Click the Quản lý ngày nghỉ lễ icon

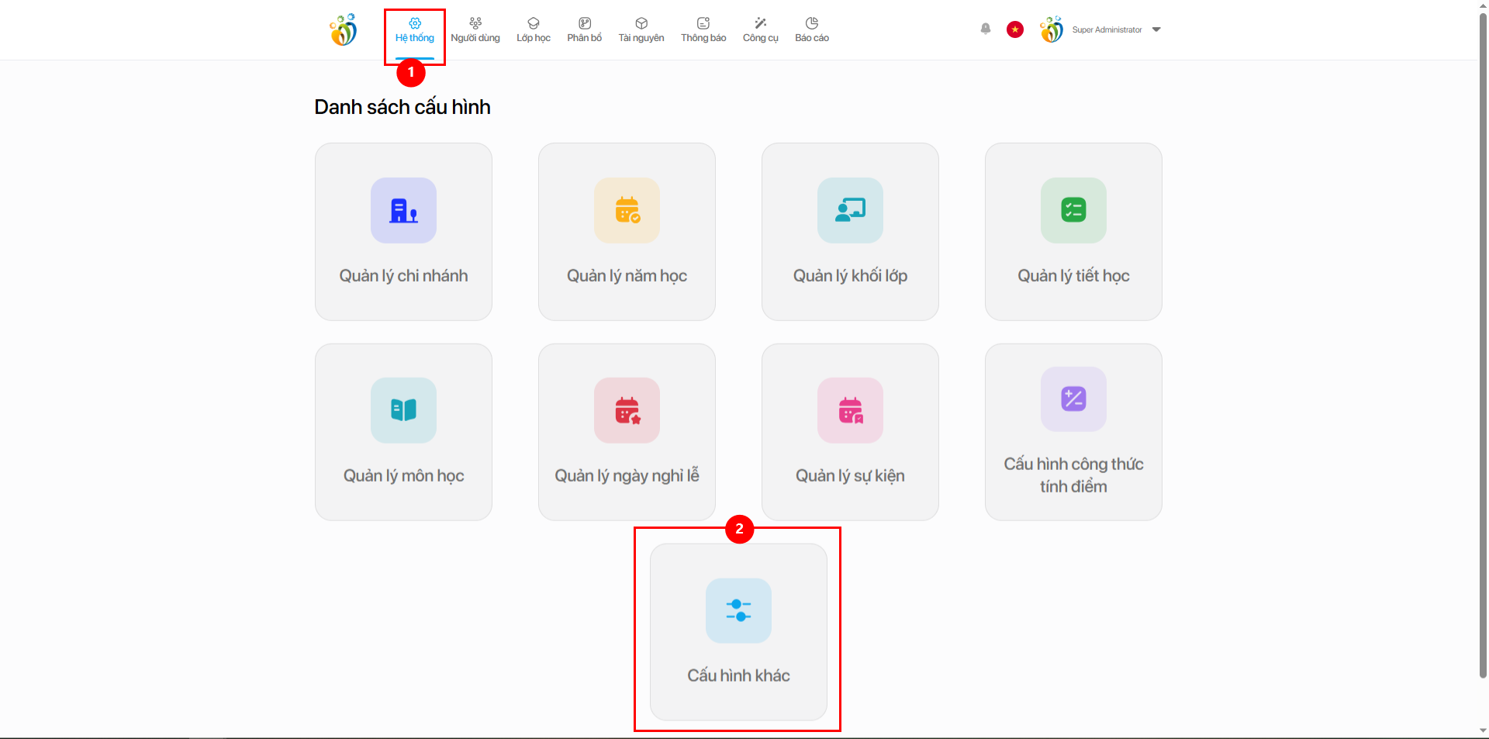pyautogui.click(x=627, y=410)
